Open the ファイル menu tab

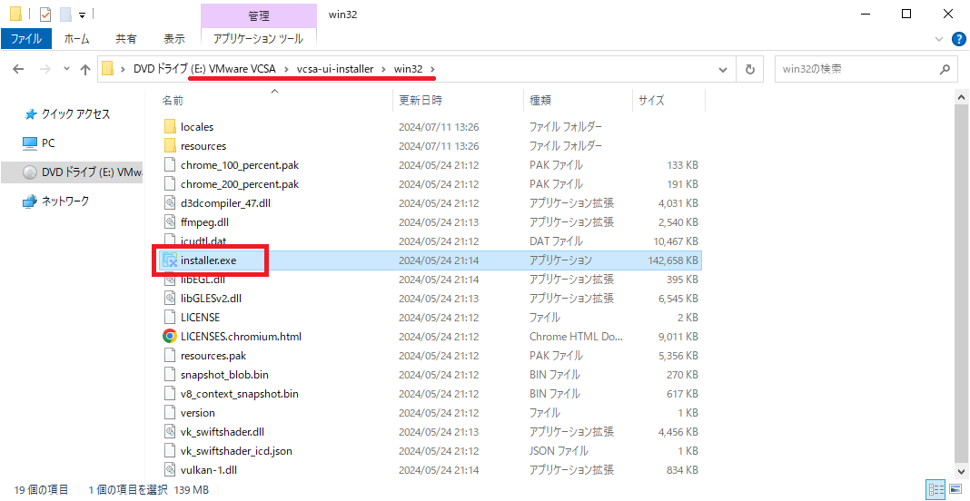pos(26,38)
